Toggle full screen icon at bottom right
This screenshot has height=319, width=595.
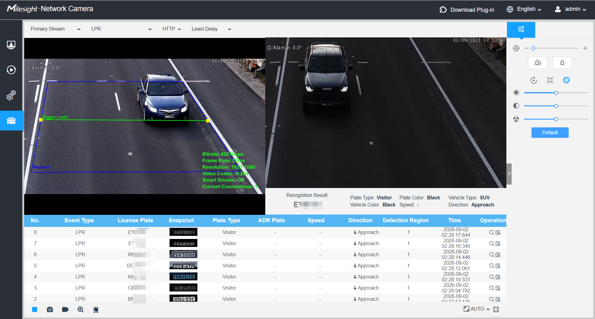496,309
